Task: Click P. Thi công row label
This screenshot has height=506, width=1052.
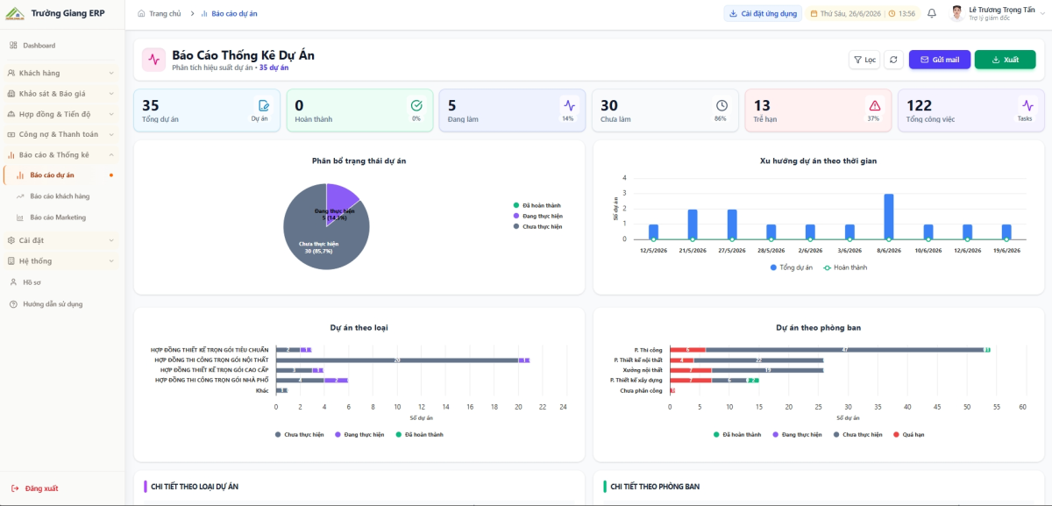Action: click(648, 350)
